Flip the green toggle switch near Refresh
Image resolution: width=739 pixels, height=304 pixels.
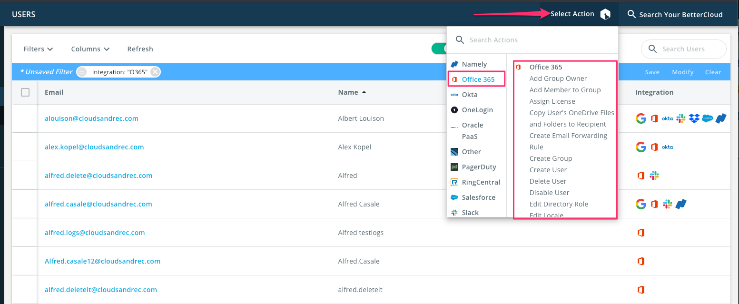click(x=439, y=49)
